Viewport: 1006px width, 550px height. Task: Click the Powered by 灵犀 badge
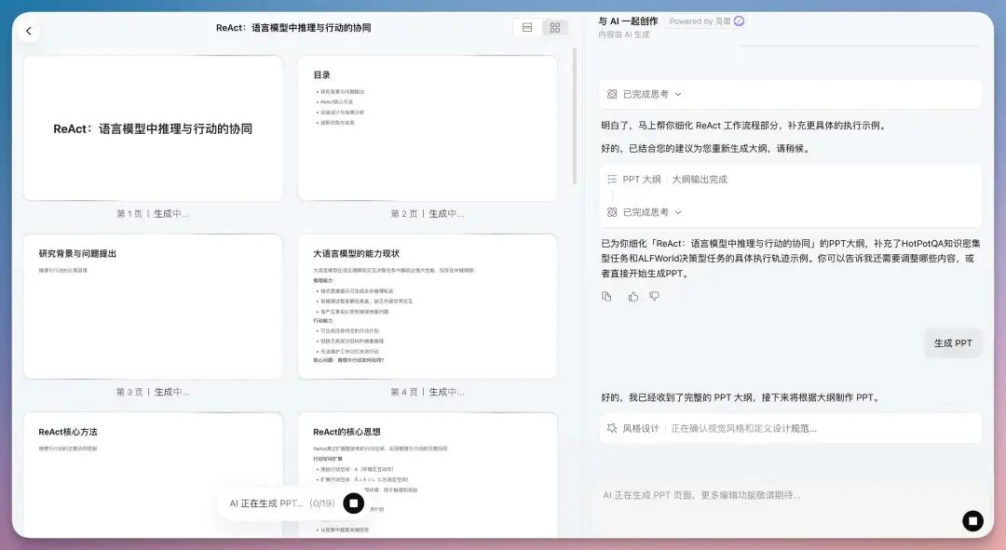pos(706,21)
